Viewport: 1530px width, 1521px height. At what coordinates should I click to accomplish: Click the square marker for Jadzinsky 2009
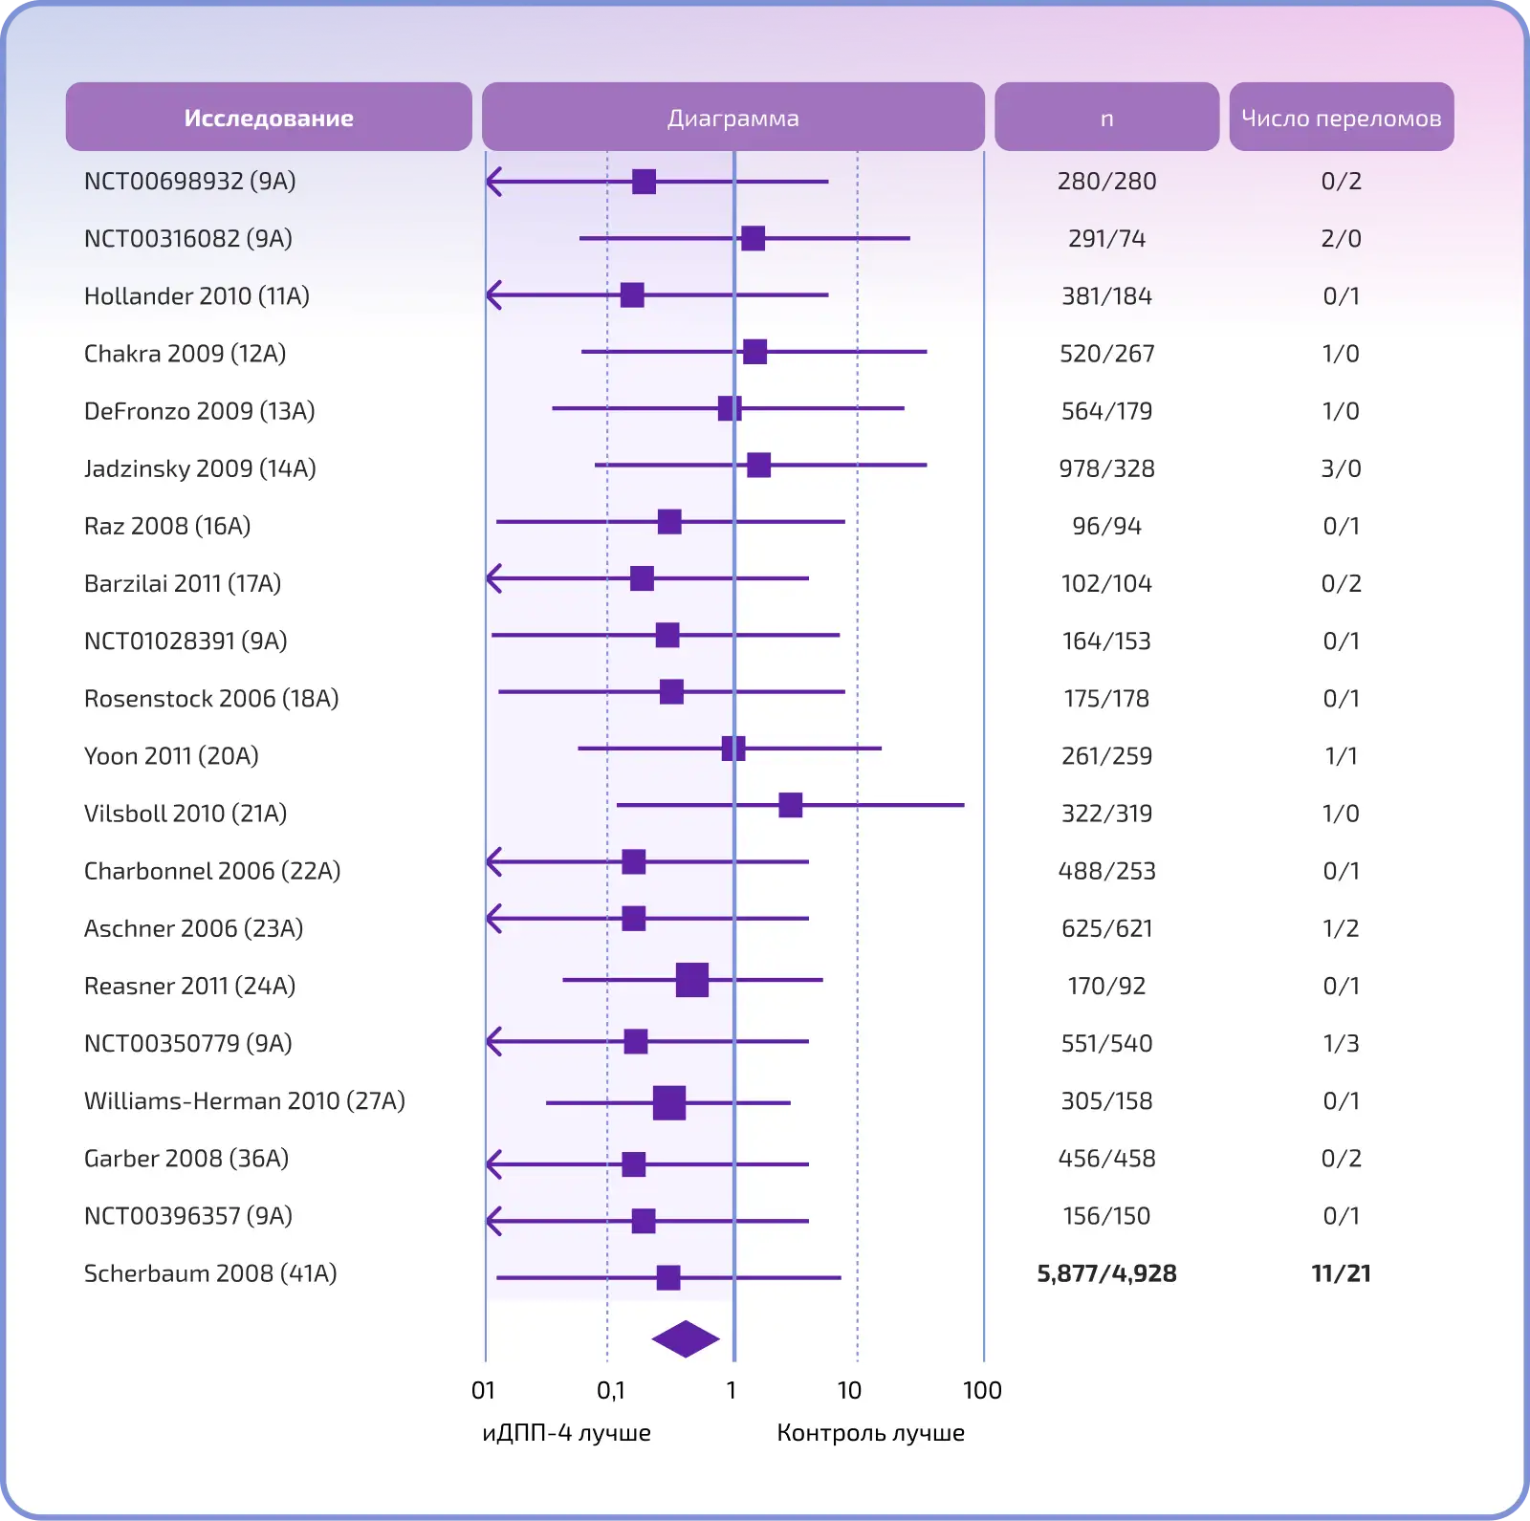[758, 466]
